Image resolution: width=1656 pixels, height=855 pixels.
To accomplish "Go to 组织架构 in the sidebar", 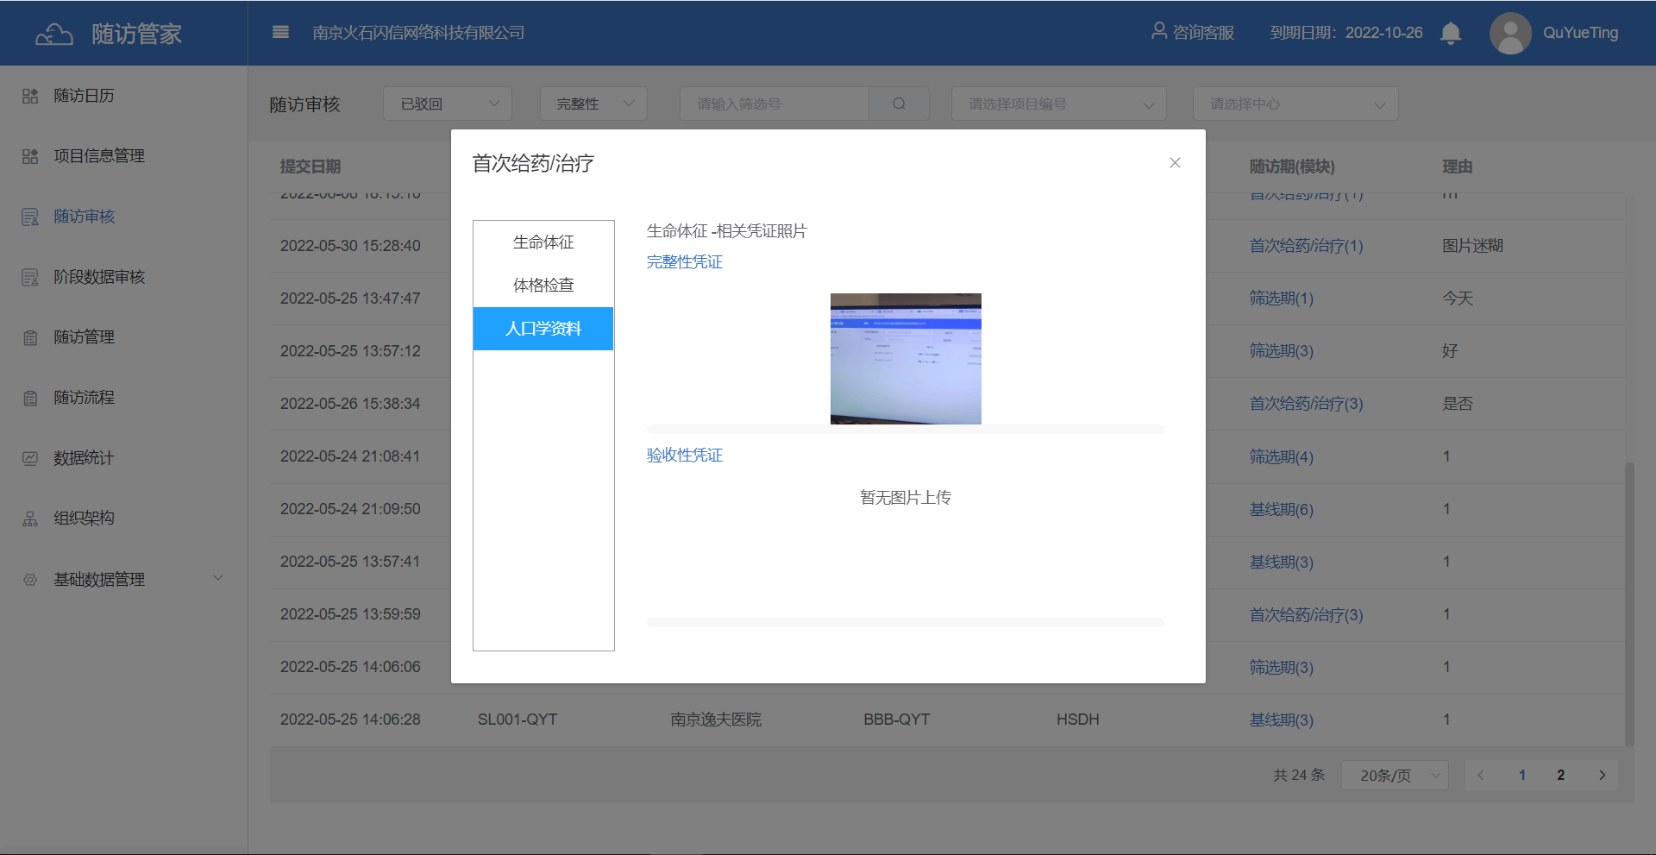I will 84,519.
